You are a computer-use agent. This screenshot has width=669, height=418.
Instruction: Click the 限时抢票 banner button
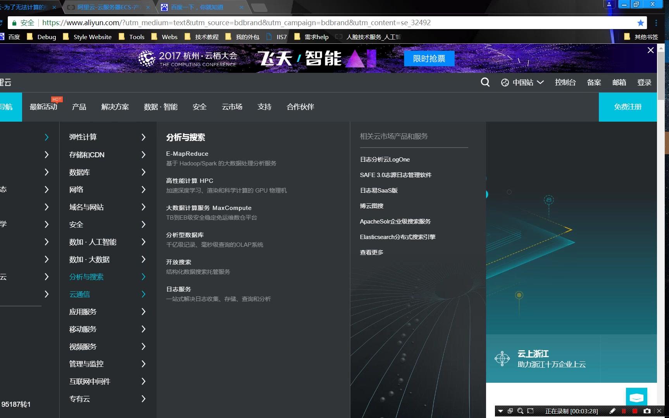[x=429, y=58]
